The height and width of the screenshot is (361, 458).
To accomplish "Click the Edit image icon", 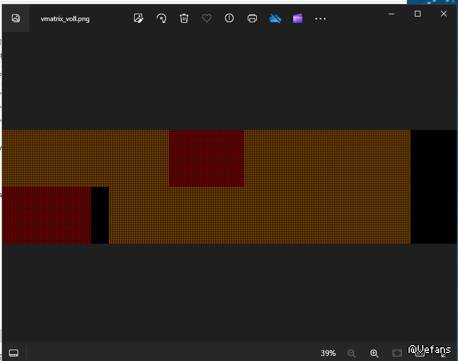I will (138, 18).
